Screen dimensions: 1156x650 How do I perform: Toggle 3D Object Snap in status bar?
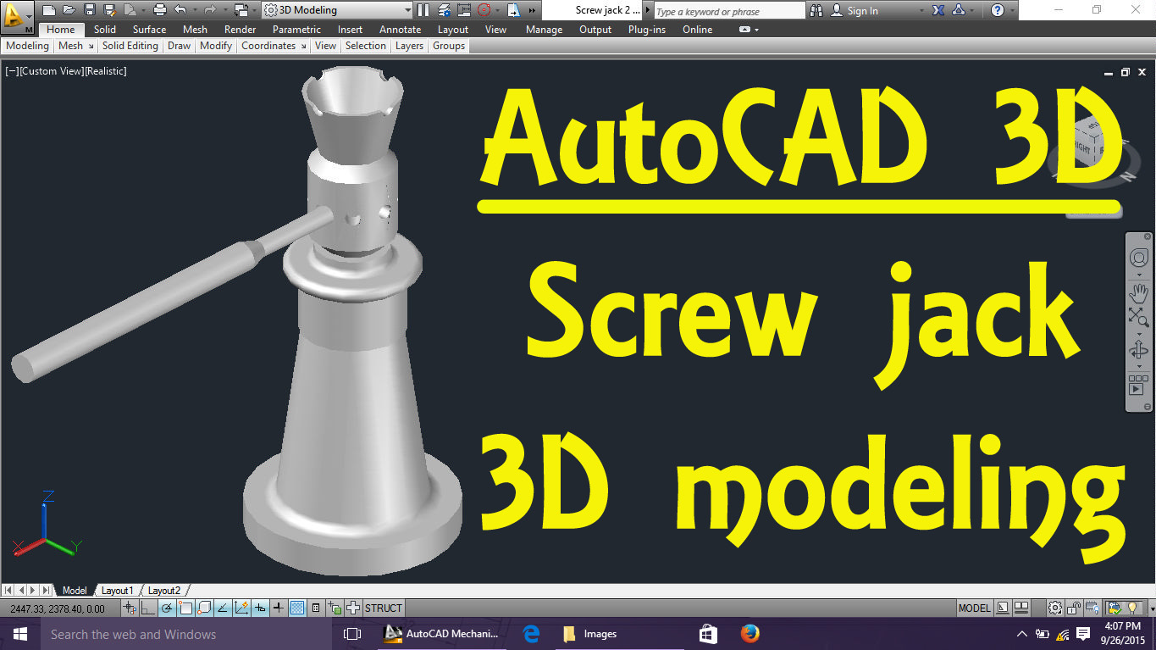click(204, 608)
